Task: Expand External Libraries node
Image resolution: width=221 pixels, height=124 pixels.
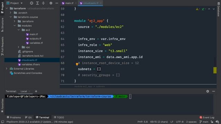Action: 7,69
